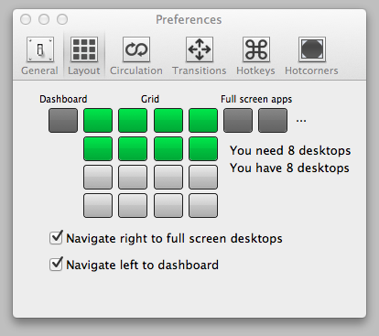Click the 'Grid' label
Screen dimensions: 379x336
click(150, 99)
